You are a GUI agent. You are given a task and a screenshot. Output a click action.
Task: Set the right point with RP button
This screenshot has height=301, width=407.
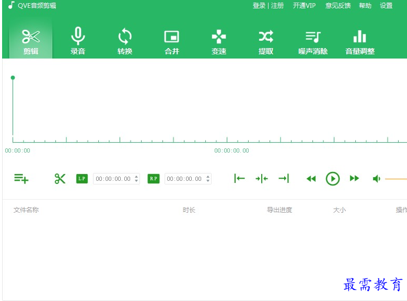[154, 179]
